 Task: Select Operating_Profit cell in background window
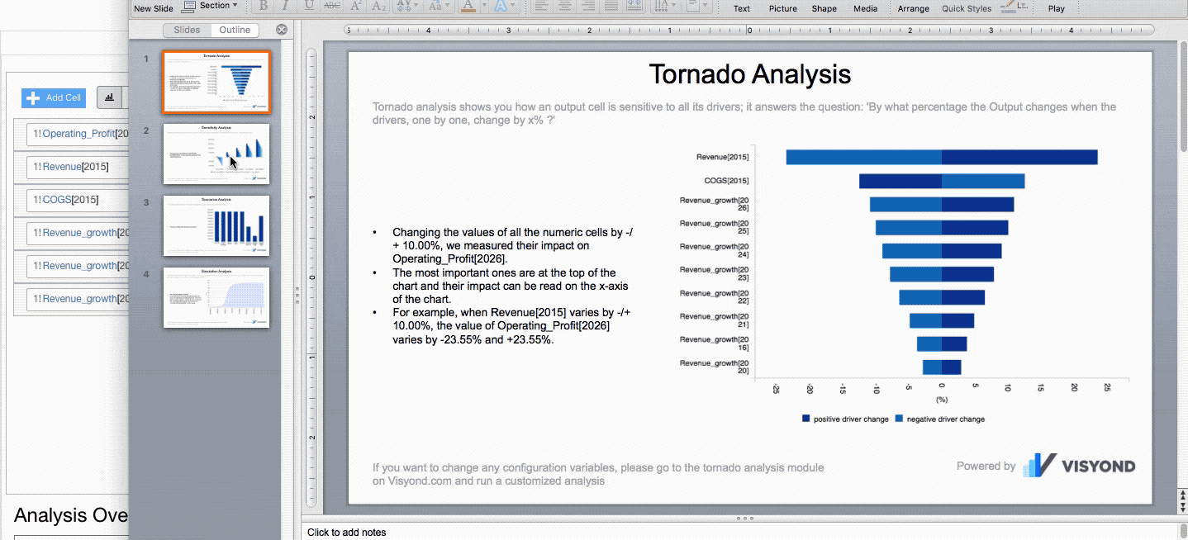(x=78, y=134)
